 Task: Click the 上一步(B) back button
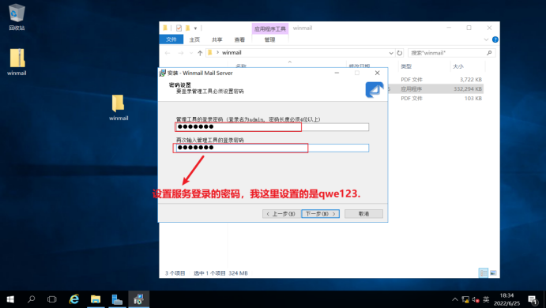[x=281, y=214]
